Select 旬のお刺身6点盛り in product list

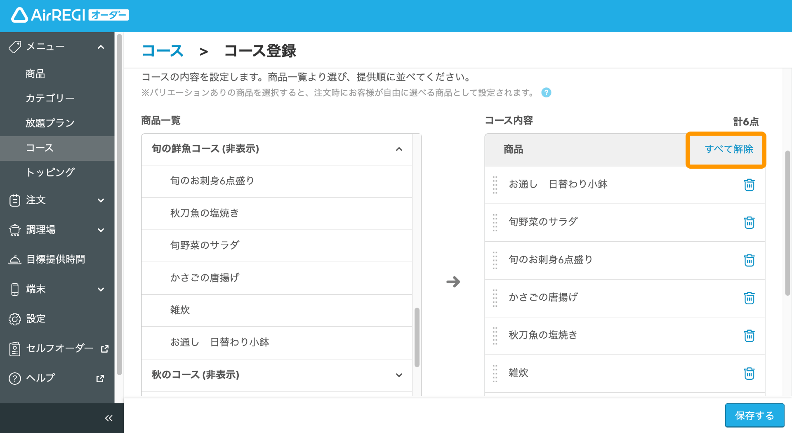(277, 181)
